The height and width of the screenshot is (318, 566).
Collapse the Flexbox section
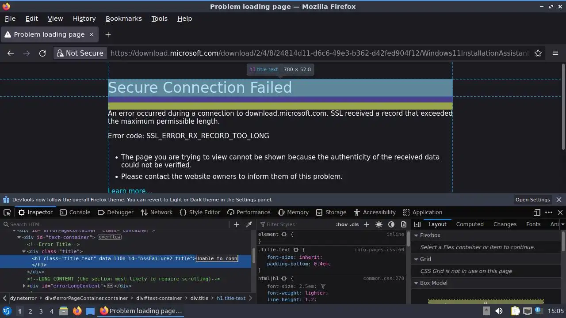416,235
